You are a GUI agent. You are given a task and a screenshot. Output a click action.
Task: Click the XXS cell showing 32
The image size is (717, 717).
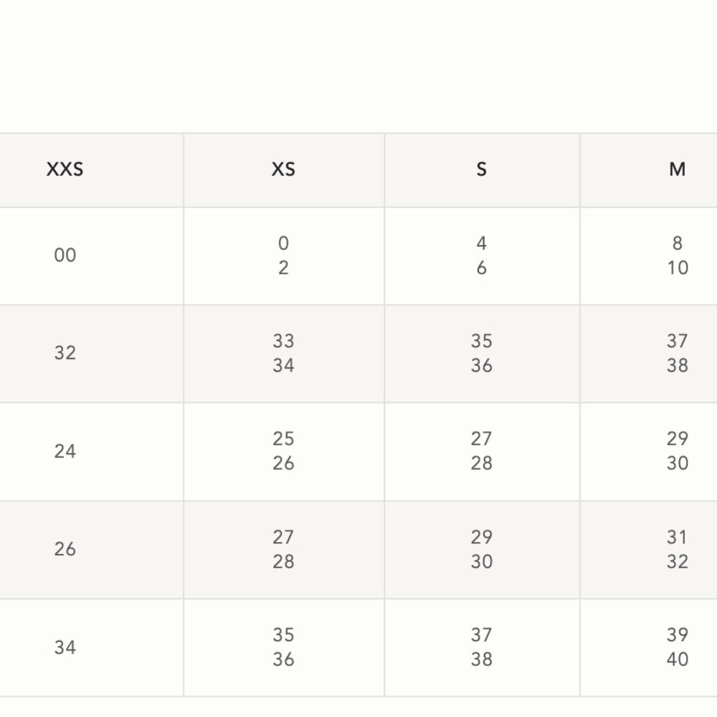65,353
